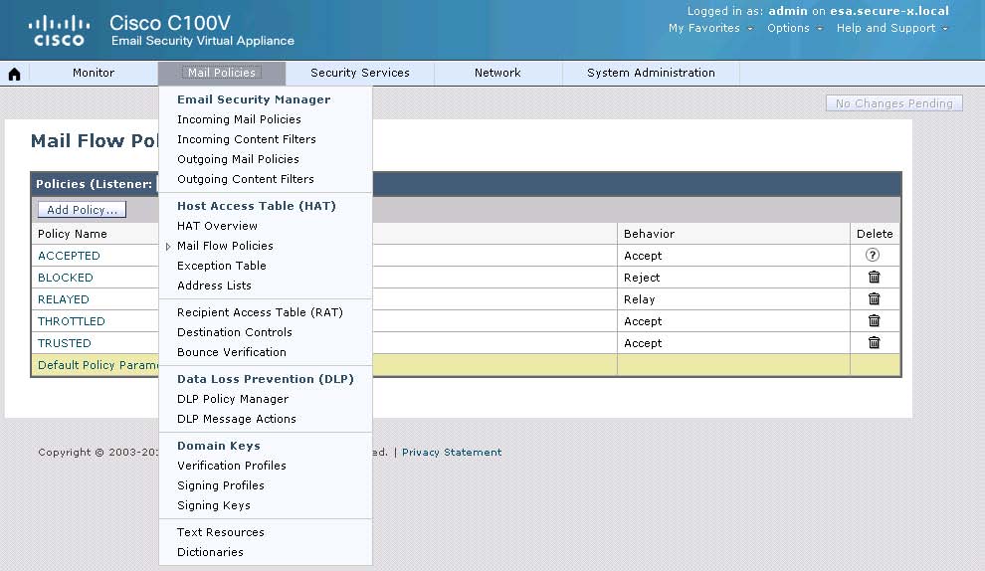Open HAT Overview
This screenshot has height=571, width=985.
[217, 226]
